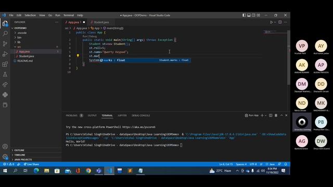Switch to the Debug Console tab
333x187 pixels.
click(140, 115)
